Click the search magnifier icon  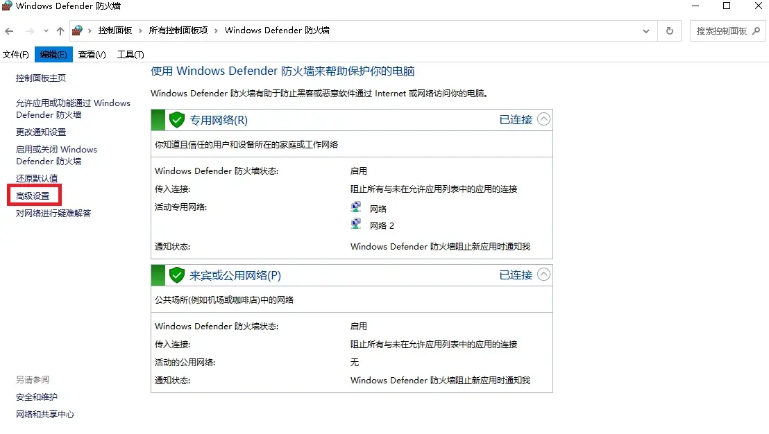tap(757, 31)
